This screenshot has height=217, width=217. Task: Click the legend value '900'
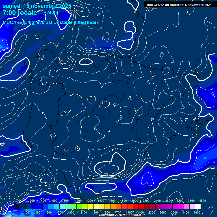[x=71, y=212]
